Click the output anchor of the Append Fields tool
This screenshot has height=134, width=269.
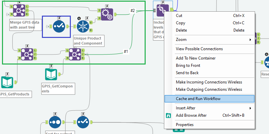tap(115, 14)
